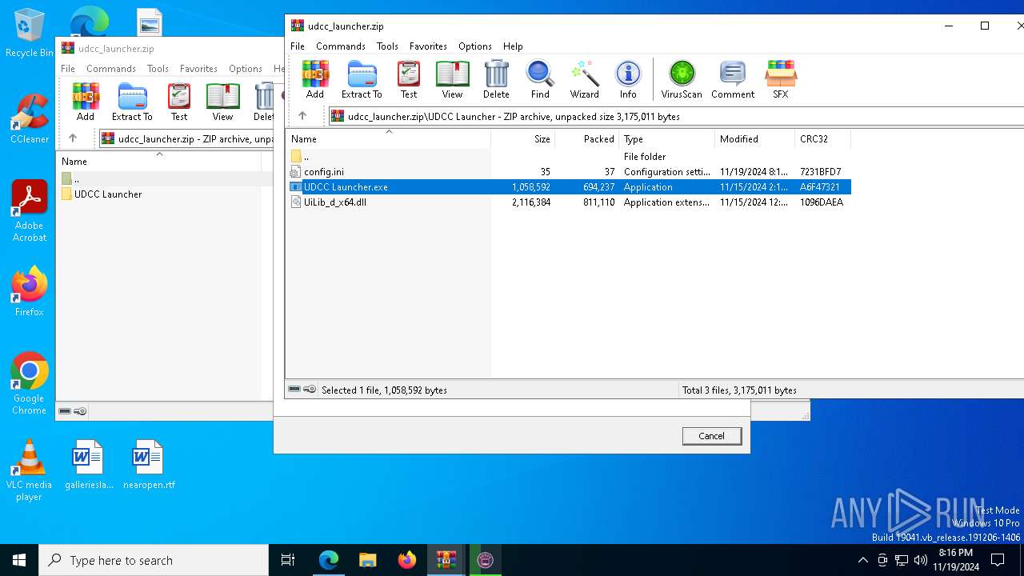Screen dimensions: 1024x576
Task: Open File Explorer from taskbar
Action: coord(367,560)
